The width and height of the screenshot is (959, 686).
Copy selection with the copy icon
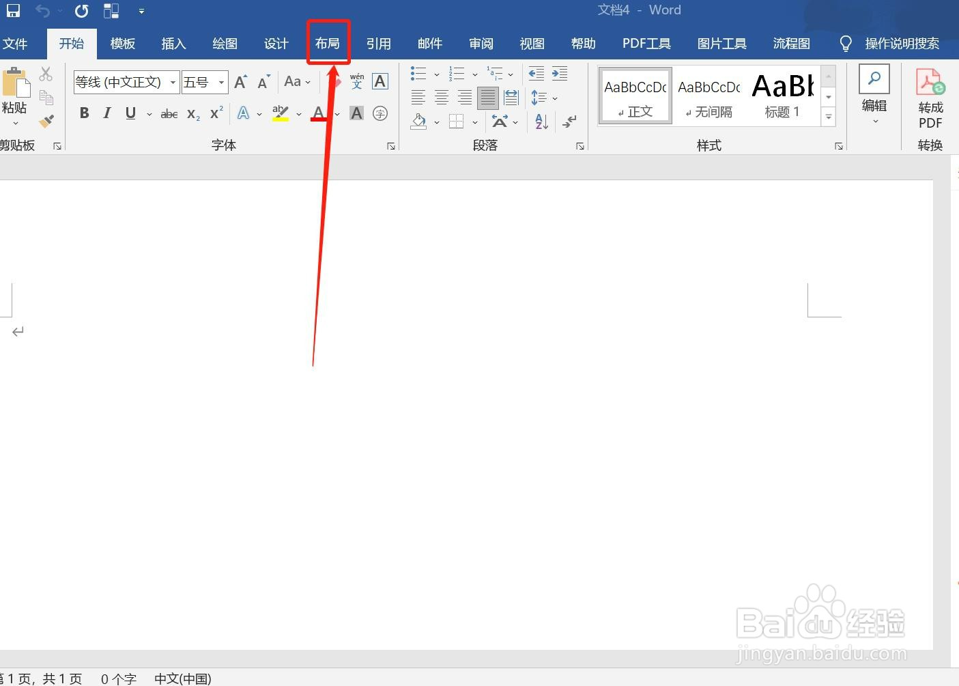pyautogui.click(x=46, y=98)
